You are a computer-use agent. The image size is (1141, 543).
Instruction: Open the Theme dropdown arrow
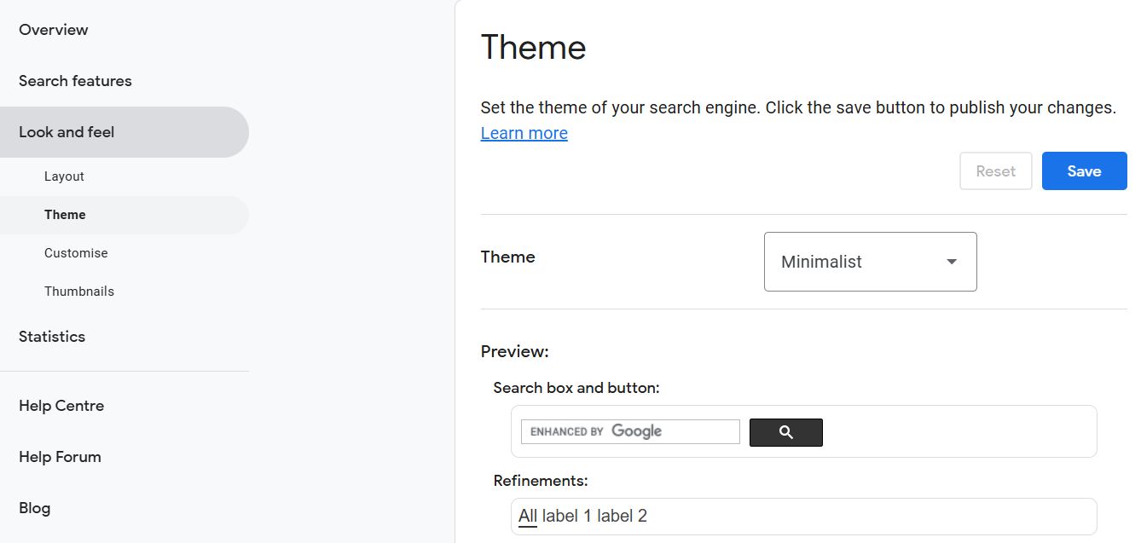pos(952,262)
